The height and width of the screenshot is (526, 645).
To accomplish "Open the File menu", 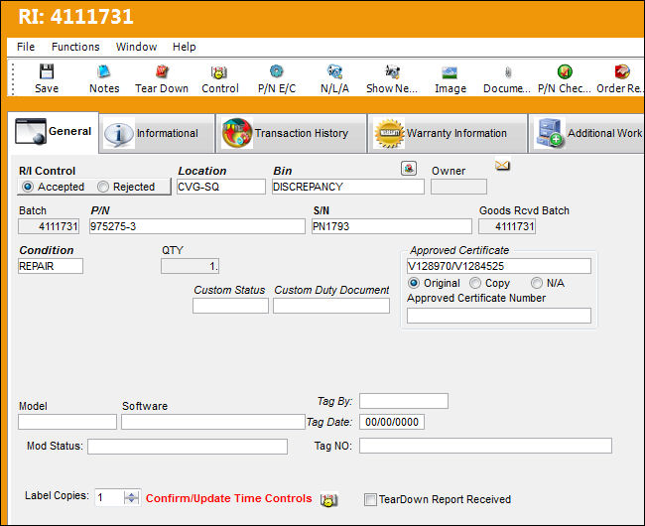I will pos(26,47).
